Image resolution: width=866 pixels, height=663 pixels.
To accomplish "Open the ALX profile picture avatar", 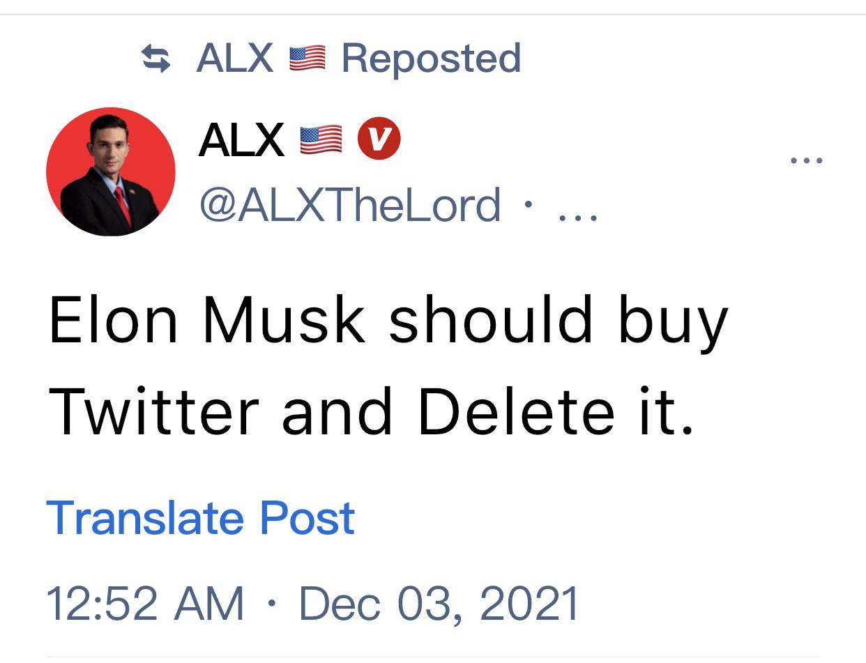I will coord(111,172).
